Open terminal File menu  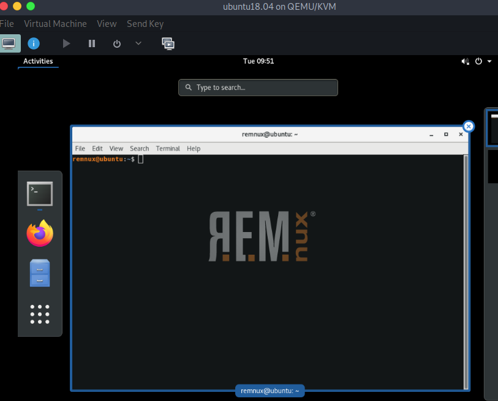point(80,149)
